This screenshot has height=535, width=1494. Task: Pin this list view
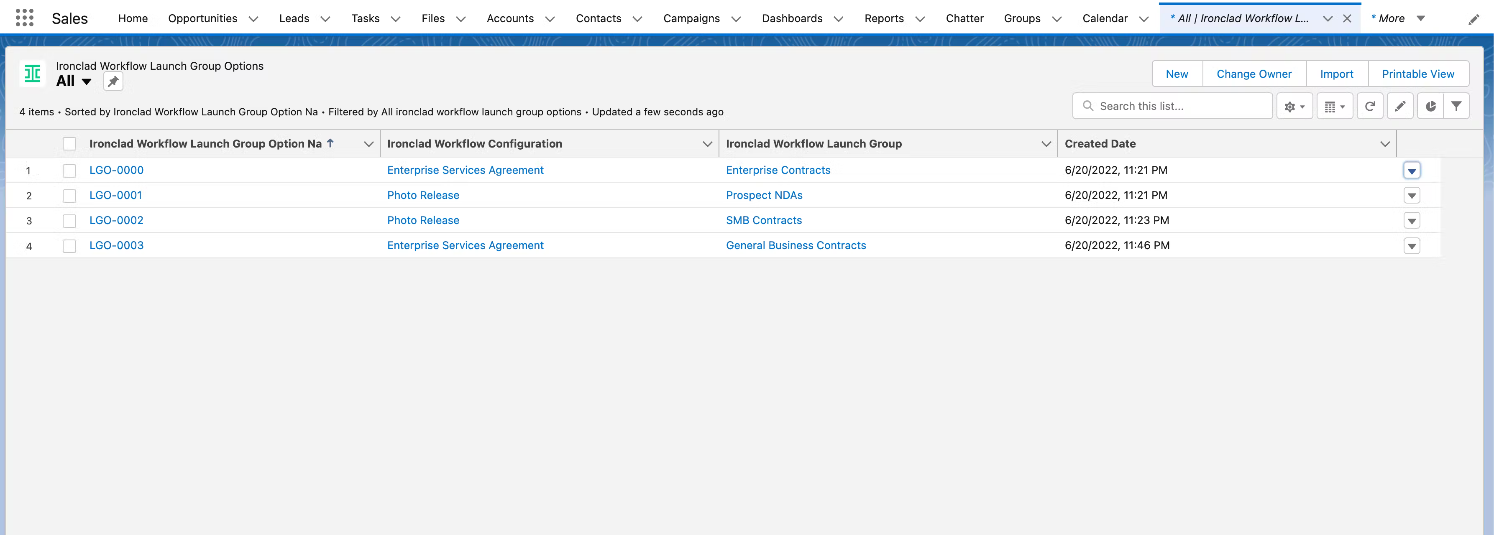coord(113,82)
